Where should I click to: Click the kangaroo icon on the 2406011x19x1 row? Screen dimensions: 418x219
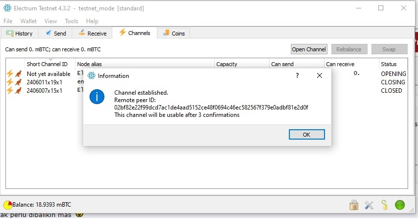point(18,82)
